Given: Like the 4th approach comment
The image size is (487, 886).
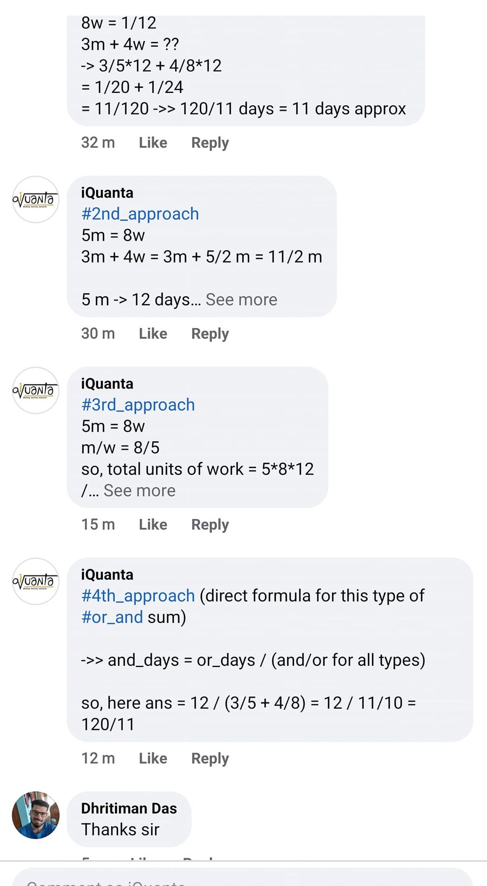Looking at the screenshot, I should [x=153, y=758].
